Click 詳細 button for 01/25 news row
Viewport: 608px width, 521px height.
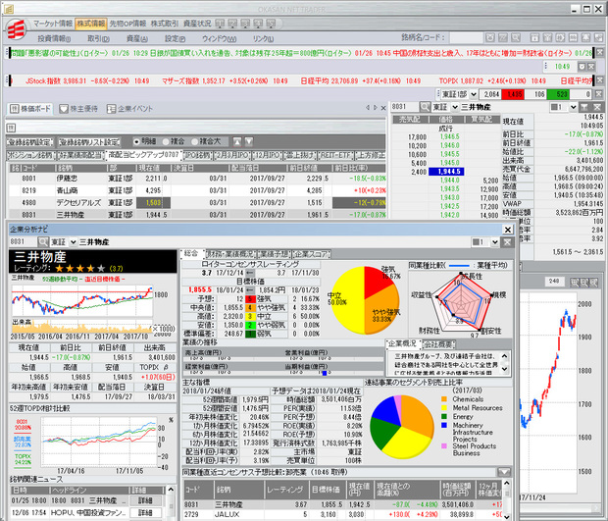pyautogui.click(x=145, y=500)
